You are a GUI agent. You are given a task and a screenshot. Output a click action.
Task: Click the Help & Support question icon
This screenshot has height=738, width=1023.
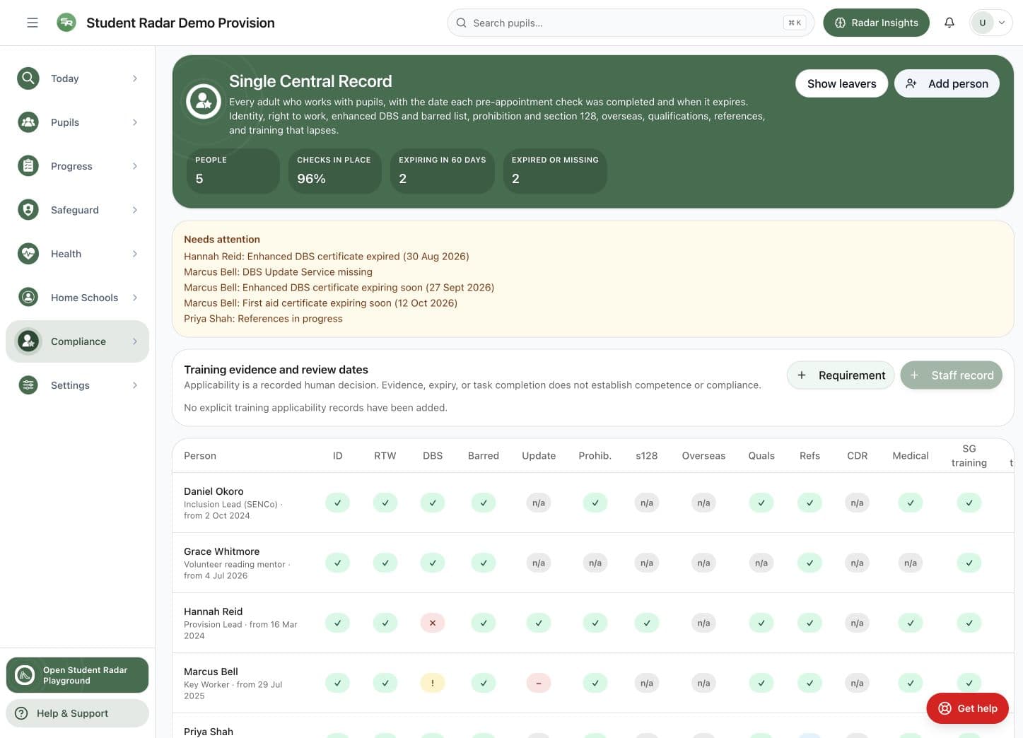(21, 713)
